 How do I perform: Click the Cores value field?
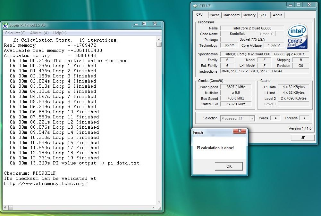[275, 118]
